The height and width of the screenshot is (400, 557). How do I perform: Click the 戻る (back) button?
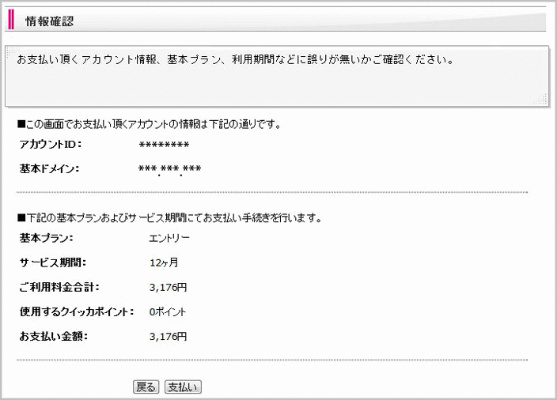pyautogui.click(x=146, y=387)
